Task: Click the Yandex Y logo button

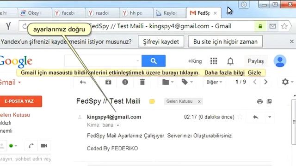Action: click(8, 26)
